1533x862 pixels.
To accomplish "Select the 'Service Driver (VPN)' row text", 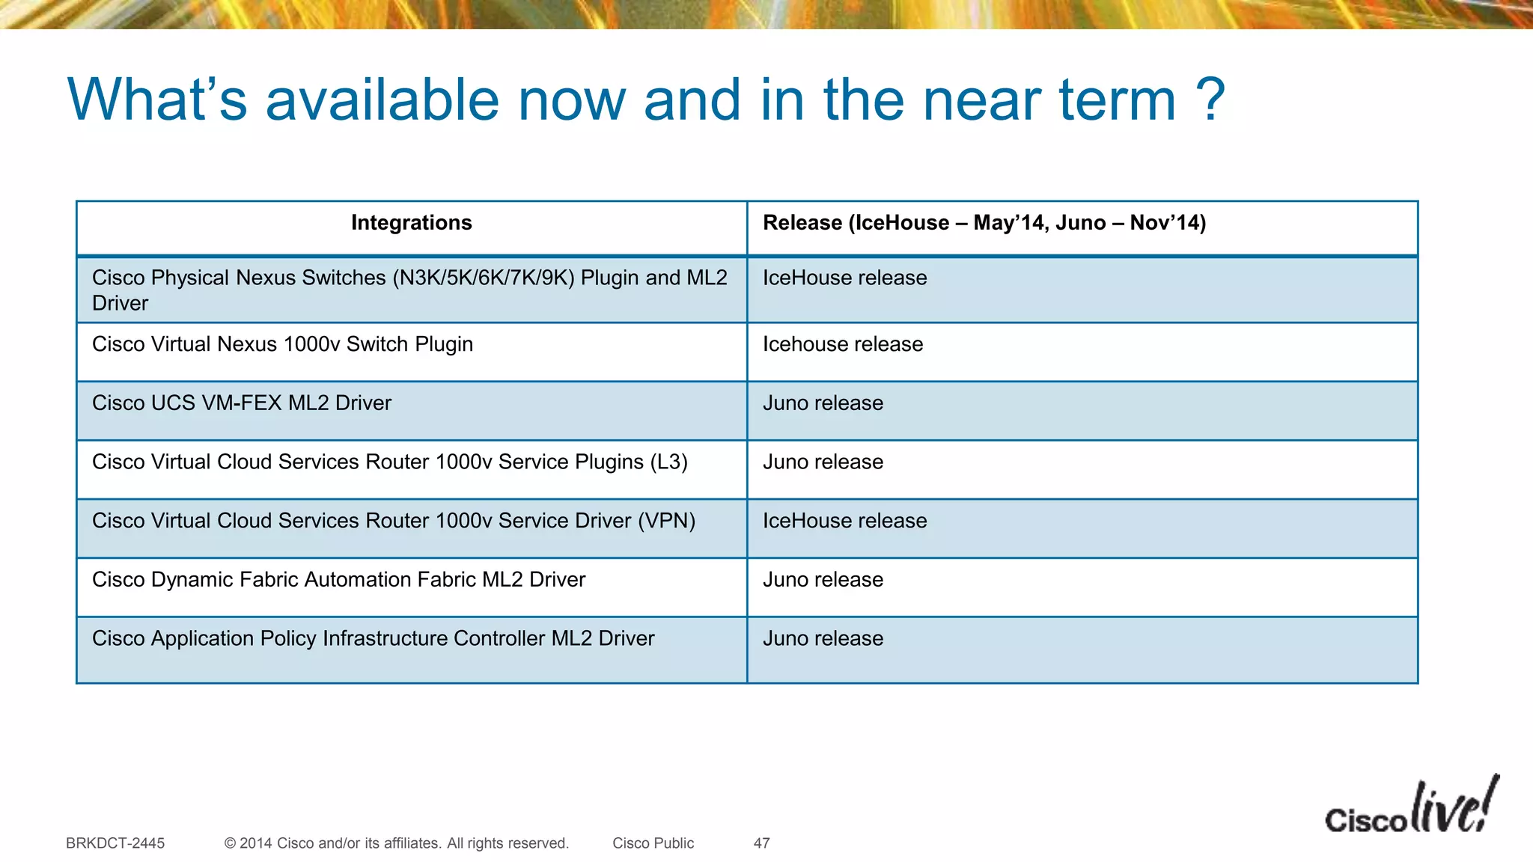I will tap(394, 521).
